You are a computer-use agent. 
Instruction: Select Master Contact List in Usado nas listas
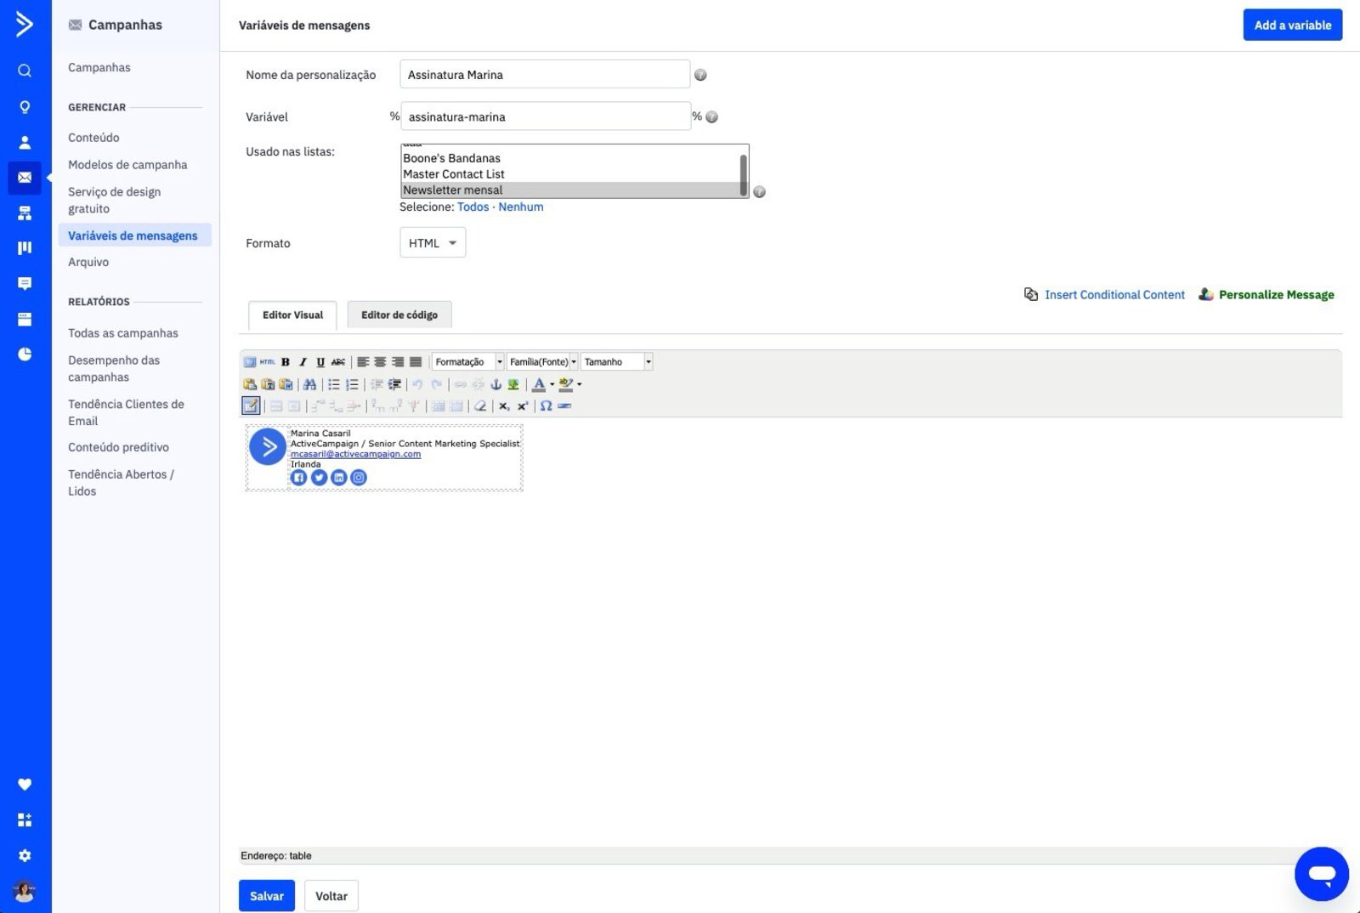tap(454, 173)
